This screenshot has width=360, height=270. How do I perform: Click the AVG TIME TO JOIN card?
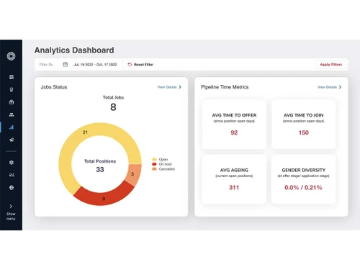(x=303, y=125)
